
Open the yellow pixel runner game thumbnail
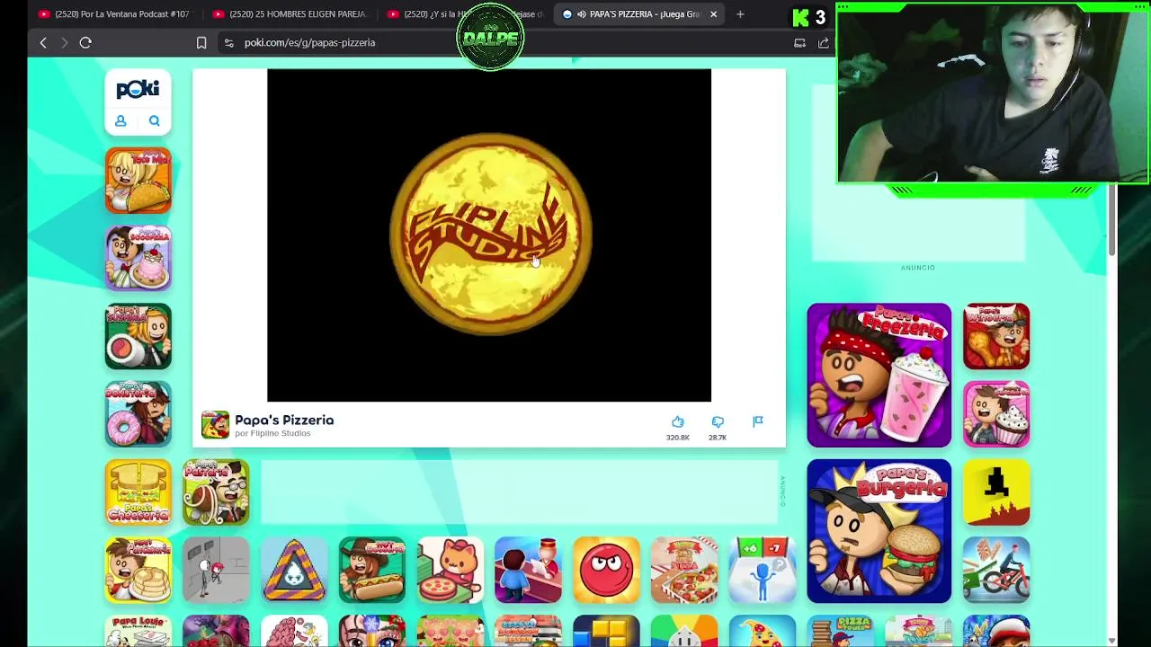996,492
